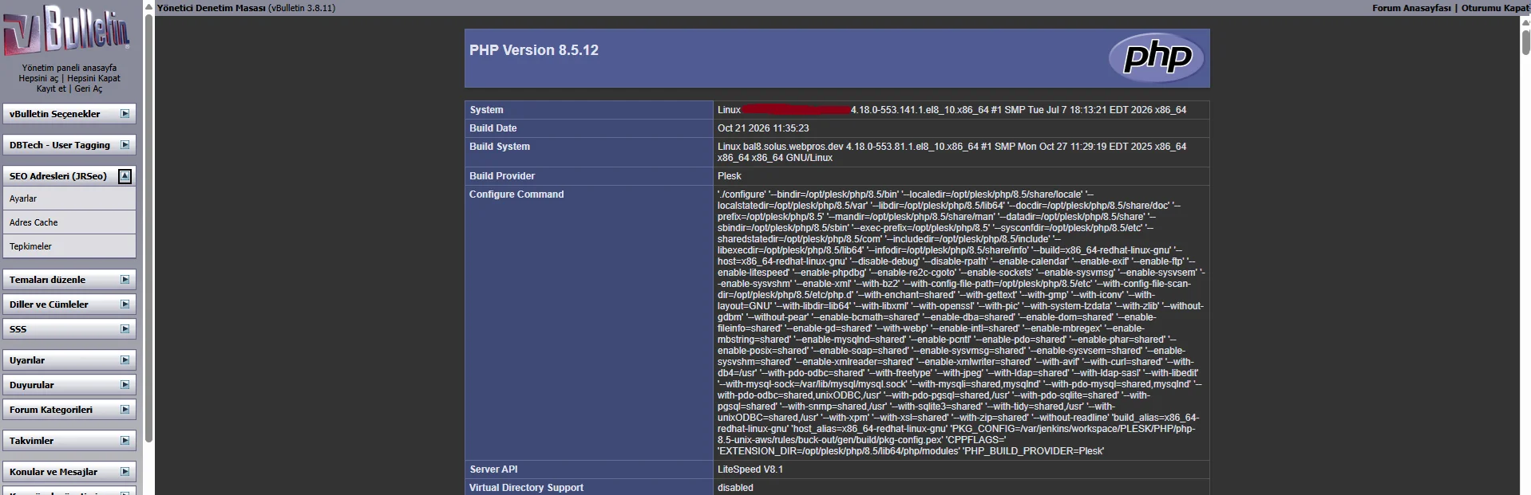Click Geri Aç link
The height and width of the screenshot is (495, 1531).
[89, 88]
